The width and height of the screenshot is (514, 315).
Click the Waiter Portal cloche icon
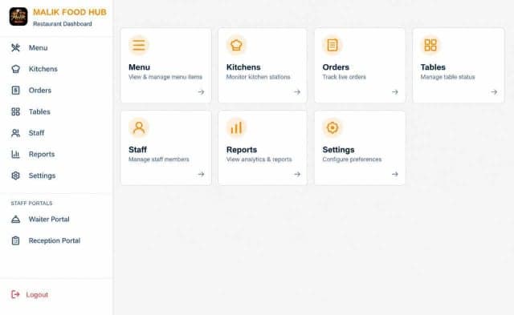coord(15,219)
